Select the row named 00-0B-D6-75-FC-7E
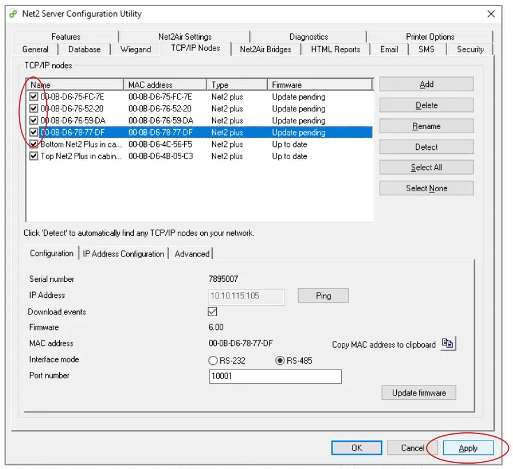513x469 pixels. click(72, 97)
